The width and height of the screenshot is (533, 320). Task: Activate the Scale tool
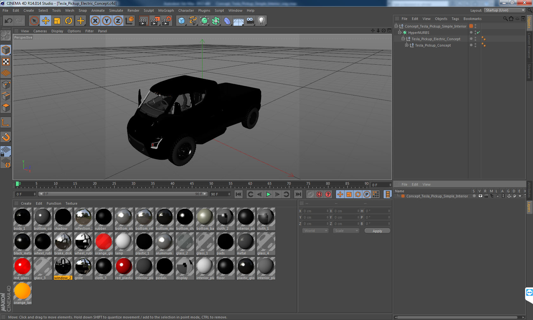[57, 21]
